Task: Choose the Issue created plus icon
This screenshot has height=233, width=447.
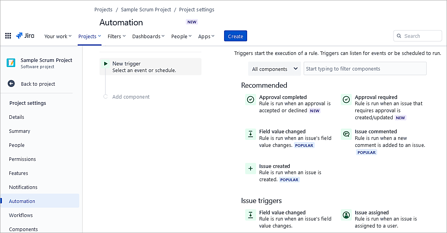Action: (x=250, y=169)
